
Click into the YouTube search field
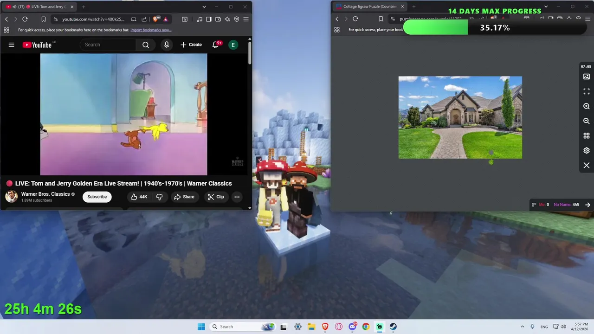tap(108, 45)
